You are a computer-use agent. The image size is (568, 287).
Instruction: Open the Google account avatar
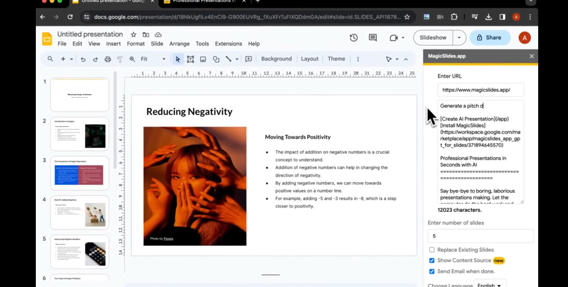pyautogui.click(x=524, y=38)
